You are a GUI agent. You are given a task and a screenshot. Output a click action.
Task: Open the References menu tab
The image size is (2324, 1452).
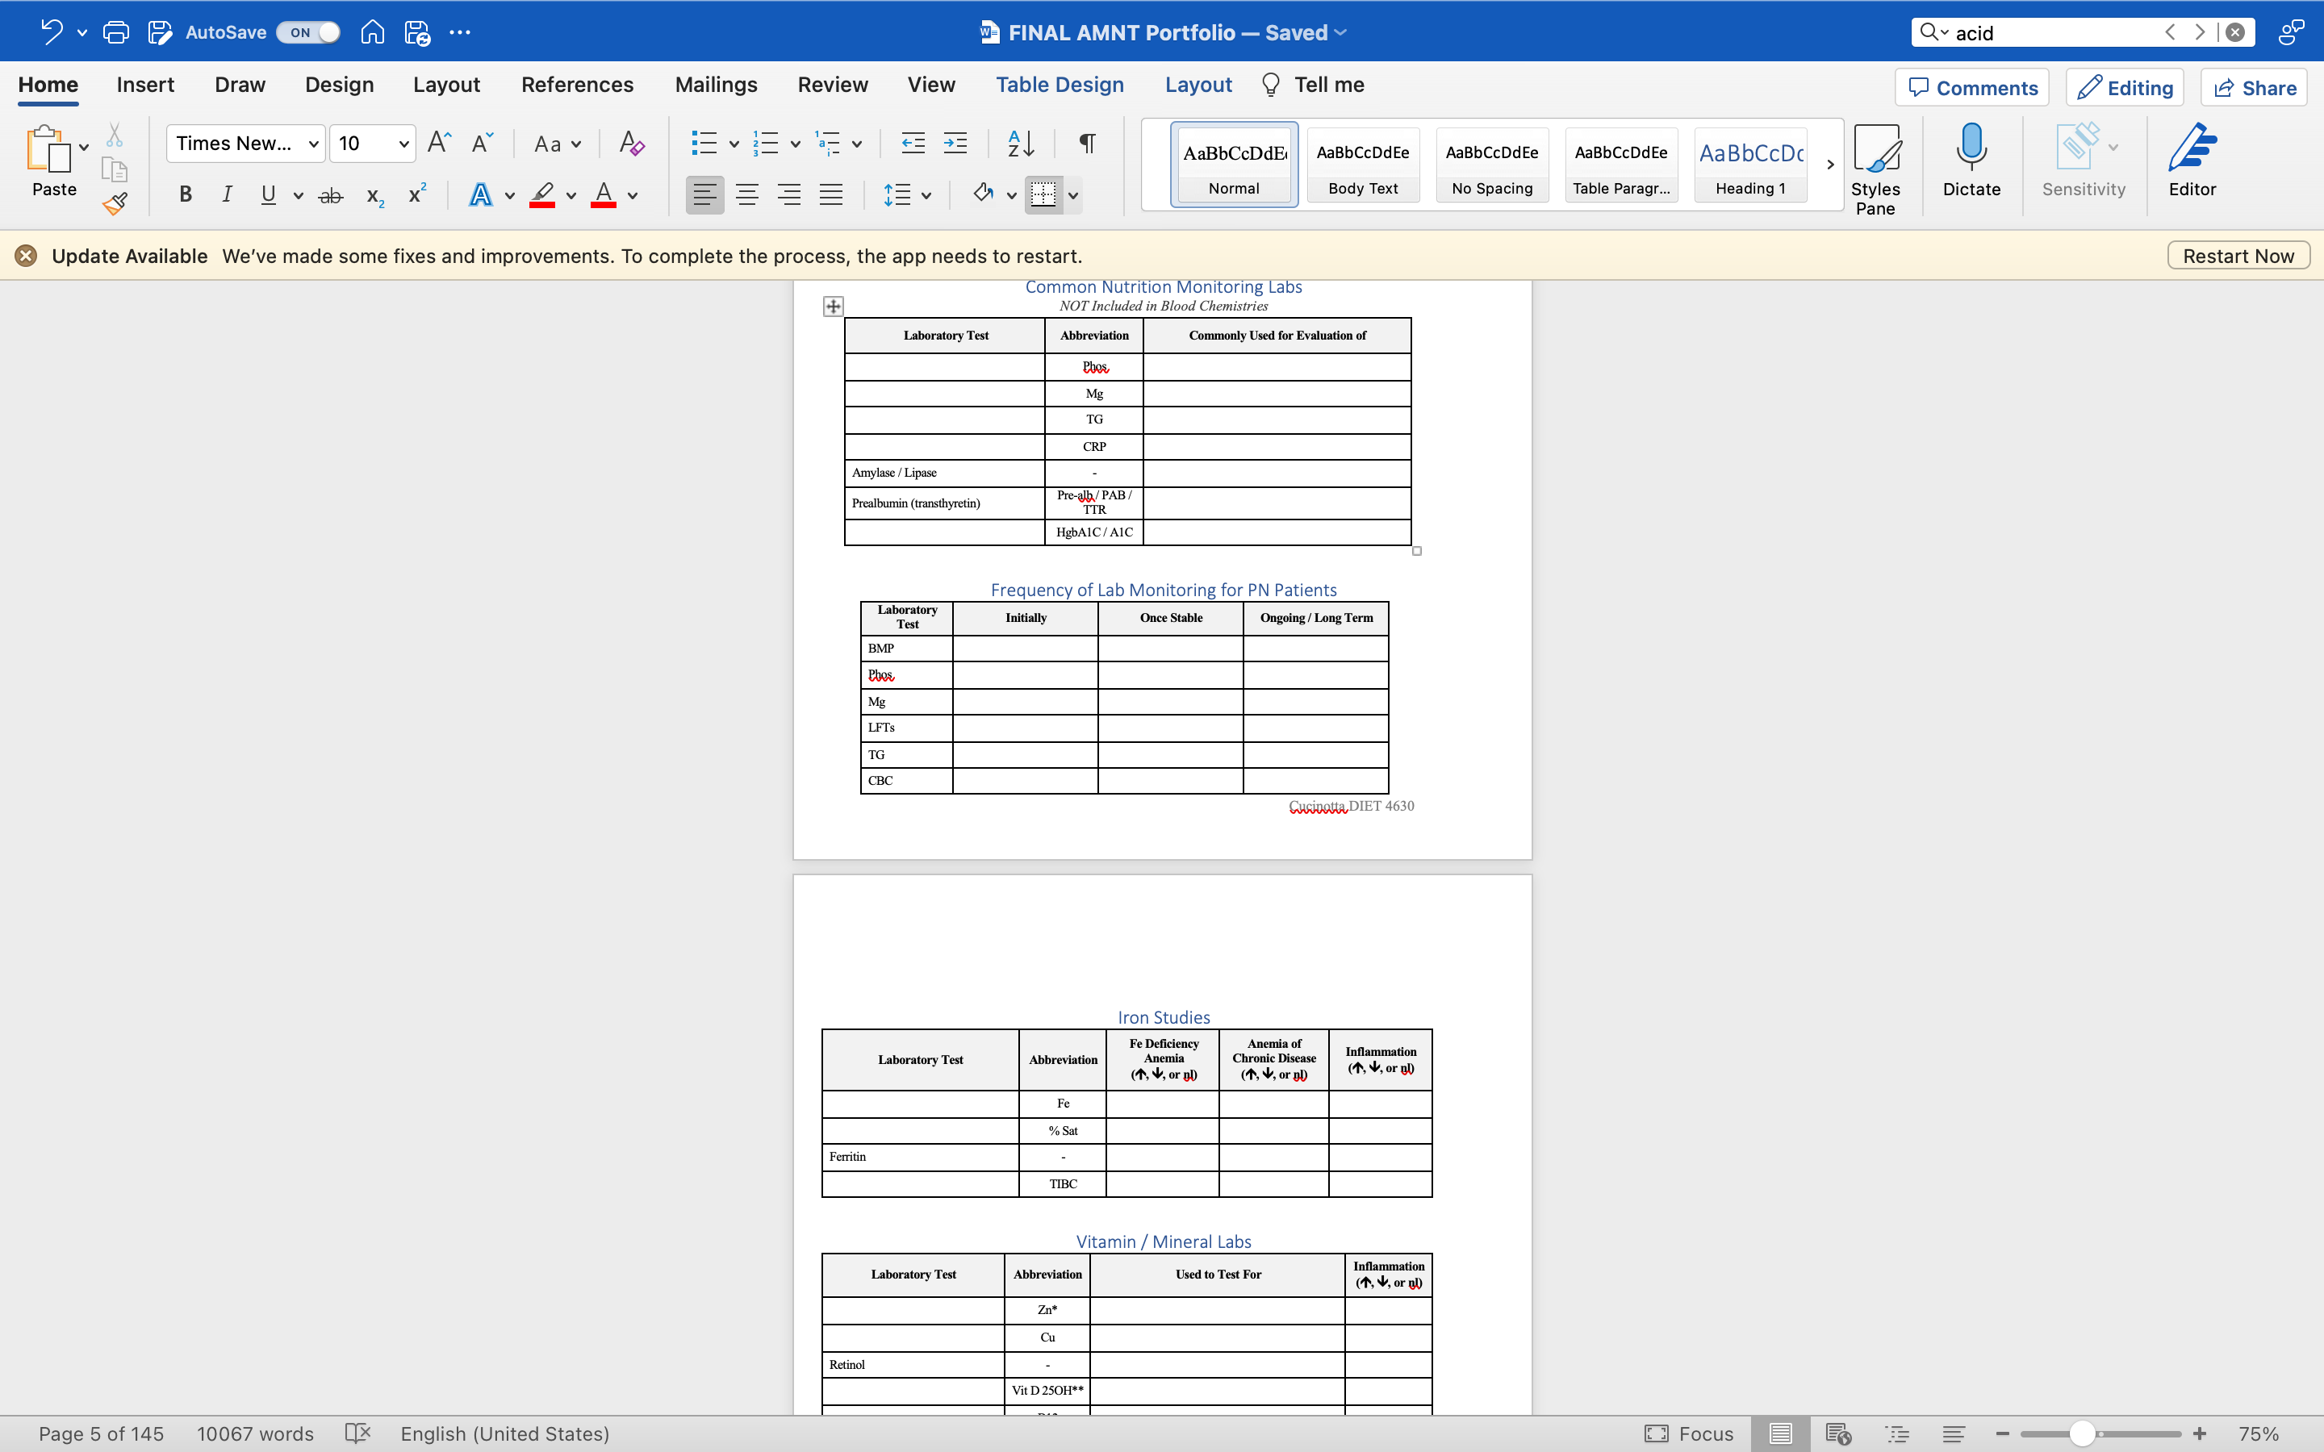pos(577,84)
